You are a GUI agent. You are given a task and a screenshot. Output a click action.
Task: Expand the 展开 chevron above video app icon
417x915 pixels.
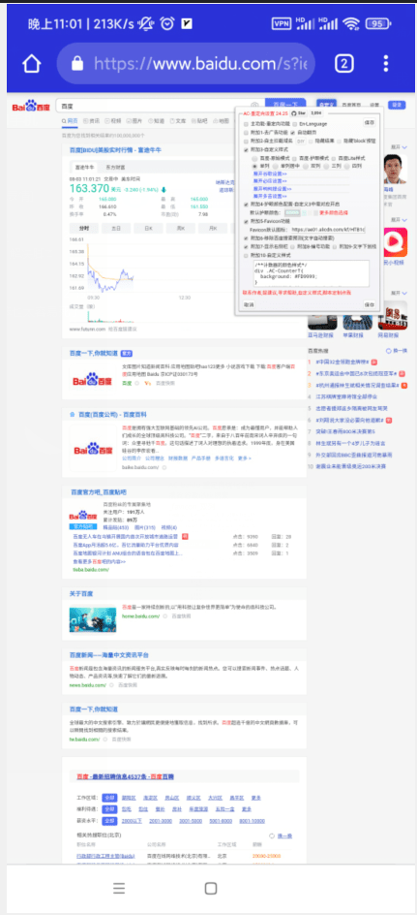click(404, 220)
